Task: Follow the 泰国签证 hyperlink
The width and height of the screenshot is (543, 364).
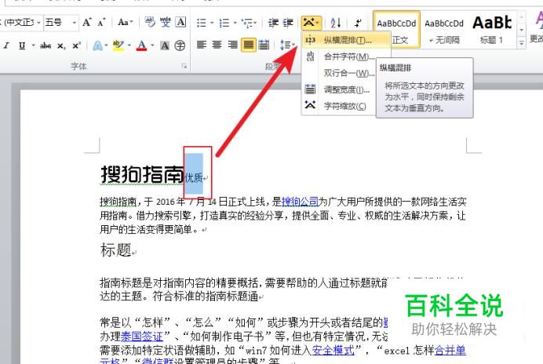Action: pyautogui.click(x=142, y=337)
